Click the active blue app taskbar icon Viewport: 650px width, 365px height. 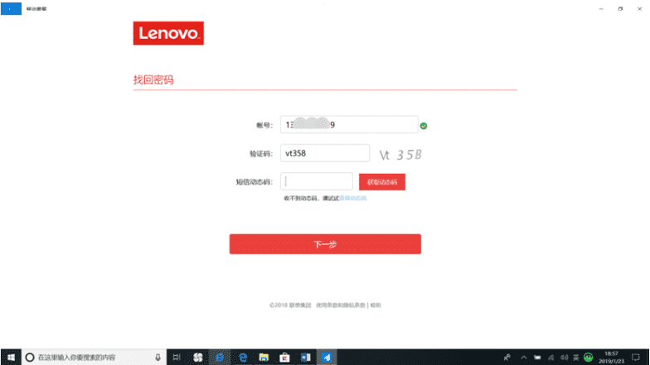(x=327, y=358)
